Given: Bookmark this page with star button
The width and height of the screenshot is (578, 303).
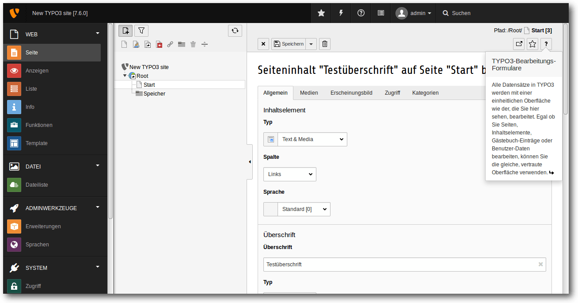Looking at the screenshot, I should point(532,44).
